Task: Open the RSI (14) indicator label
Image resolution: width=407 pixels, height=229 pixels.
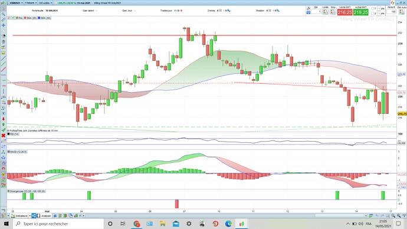Action: 13,134
